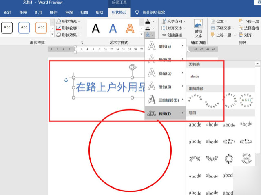261x195 pixels.
Task: Open the 棱台(B) submenu
Action: click(166, 87)
